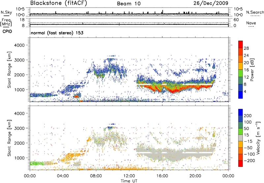Click the 'CPID' row label

click(x=7, y=31)
